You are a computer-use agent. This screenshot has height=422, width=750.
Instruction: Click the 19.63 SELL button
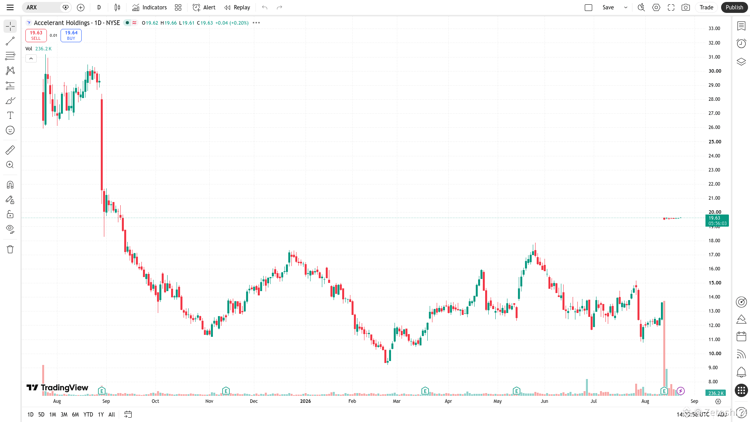click(x=36, y=36)
